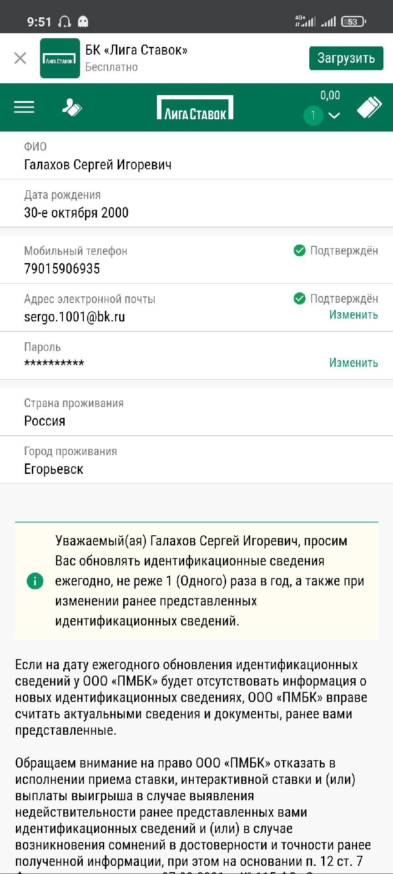Tap the phone confirmed checkmark
This screenshot has height=874, width=393.
299,250
